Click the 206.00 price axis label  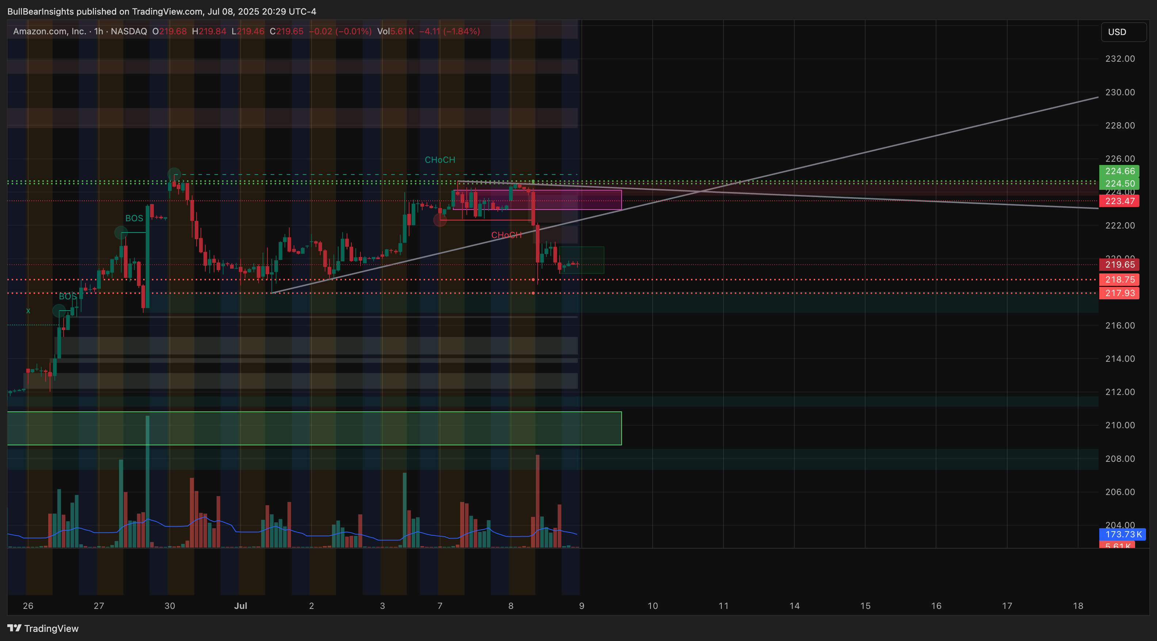click(1120, 492)
